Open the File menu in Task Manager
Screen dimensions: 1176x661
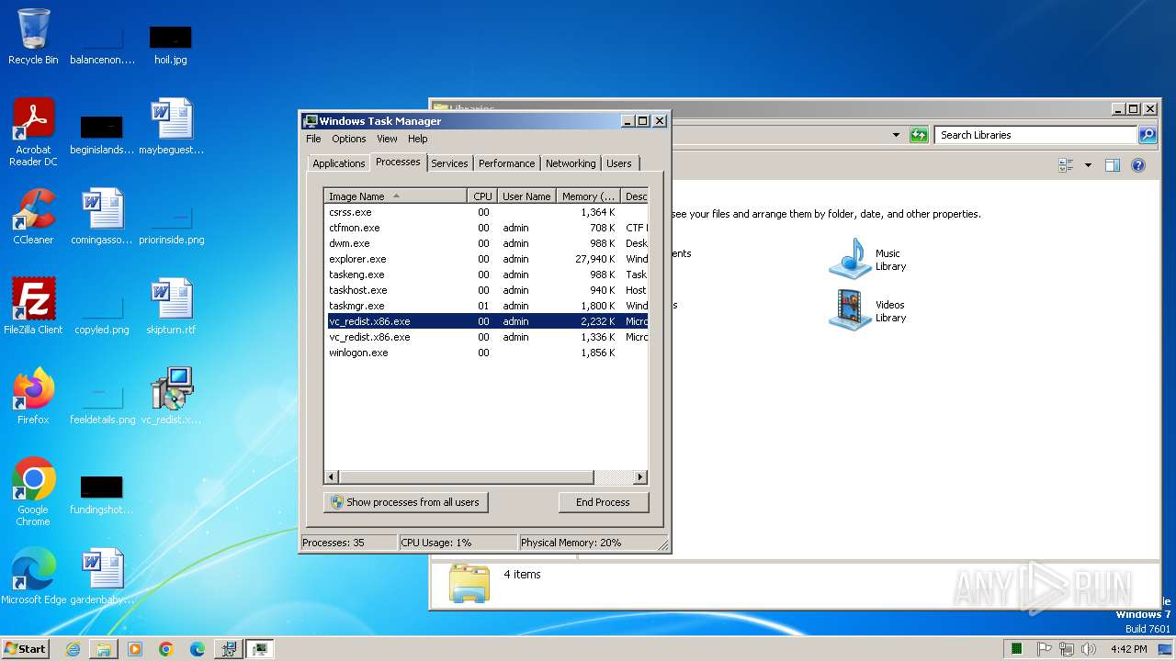313,139
